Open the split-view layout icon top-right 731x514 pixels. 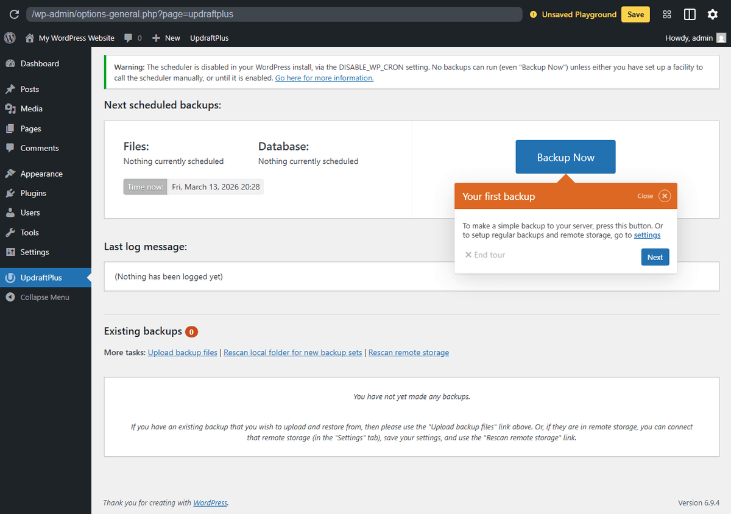point(690,14)
